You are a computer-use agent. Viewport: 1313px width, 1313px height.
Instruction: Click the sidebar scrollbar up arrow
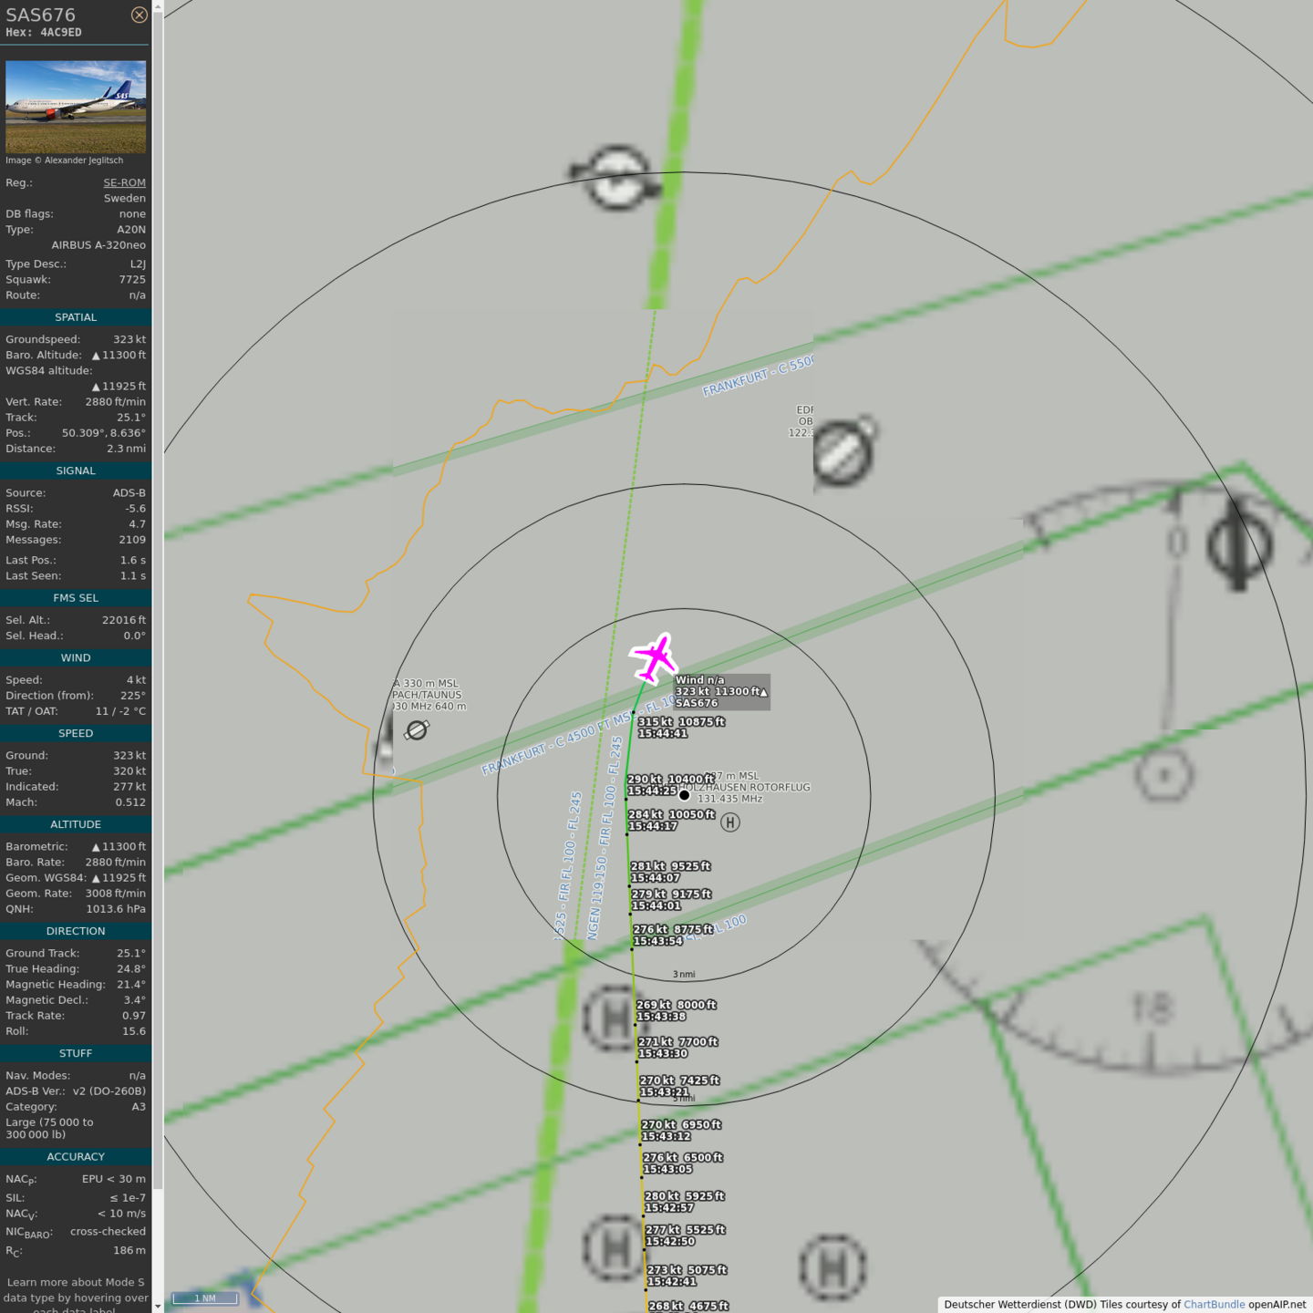(158, 6)
